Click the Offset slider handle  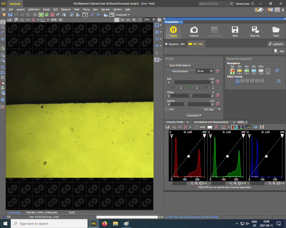(x=191, y=96)
